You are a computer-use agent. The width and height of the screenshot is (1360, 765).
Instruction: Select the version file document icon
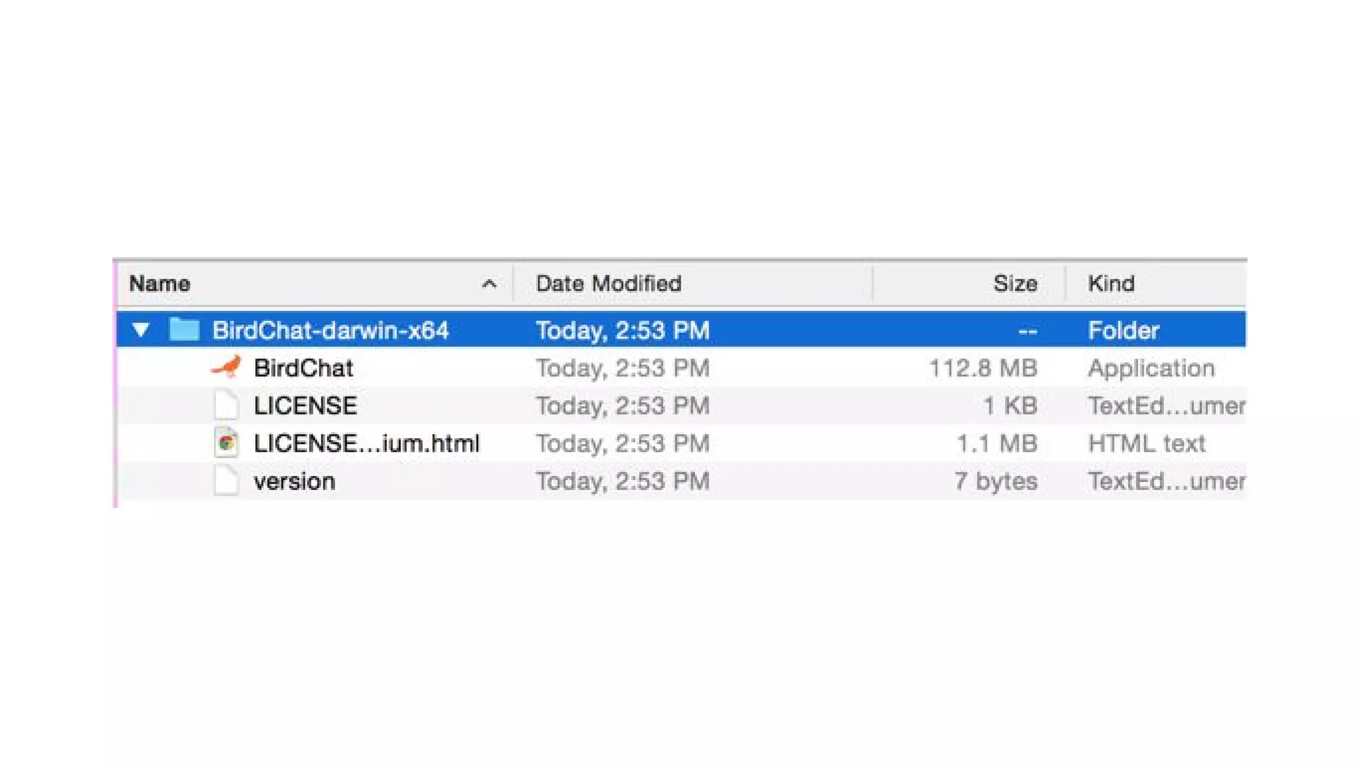[x=226, y=481]
